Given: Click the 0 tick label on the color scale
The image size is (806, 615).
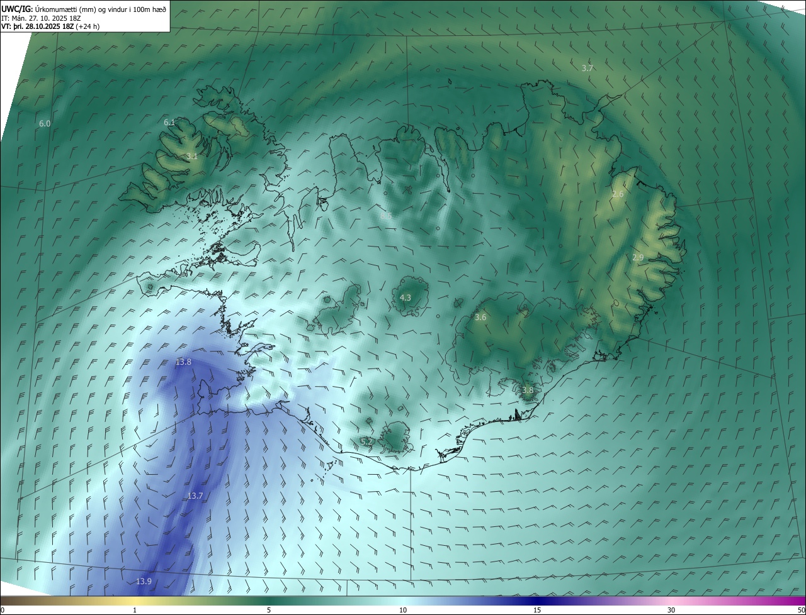Looking at the screenshot, I should 3,610.
